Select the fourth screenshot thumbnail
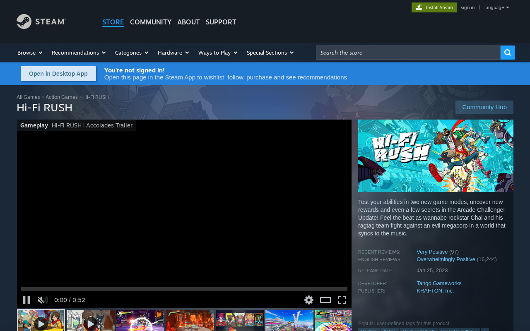Viewport: 530px width, 331px height. click(190, 321)
